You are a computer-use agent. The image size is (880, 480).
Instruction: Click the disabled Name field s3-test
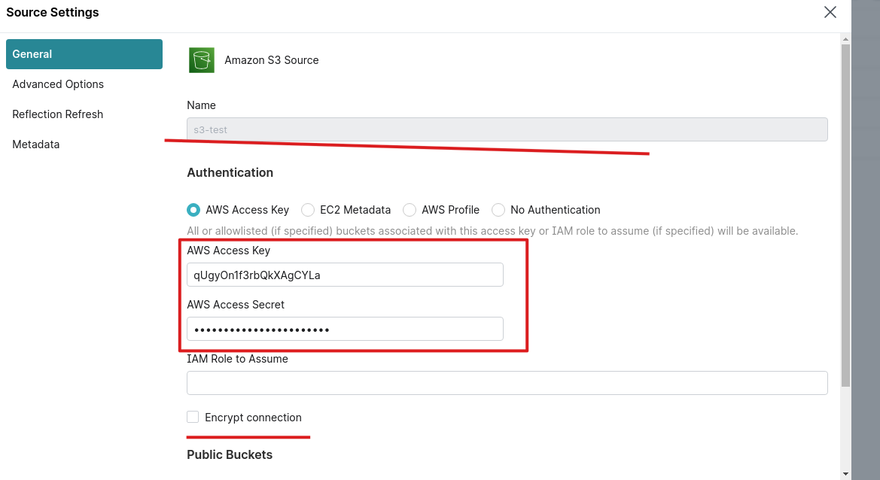point(507,129)
